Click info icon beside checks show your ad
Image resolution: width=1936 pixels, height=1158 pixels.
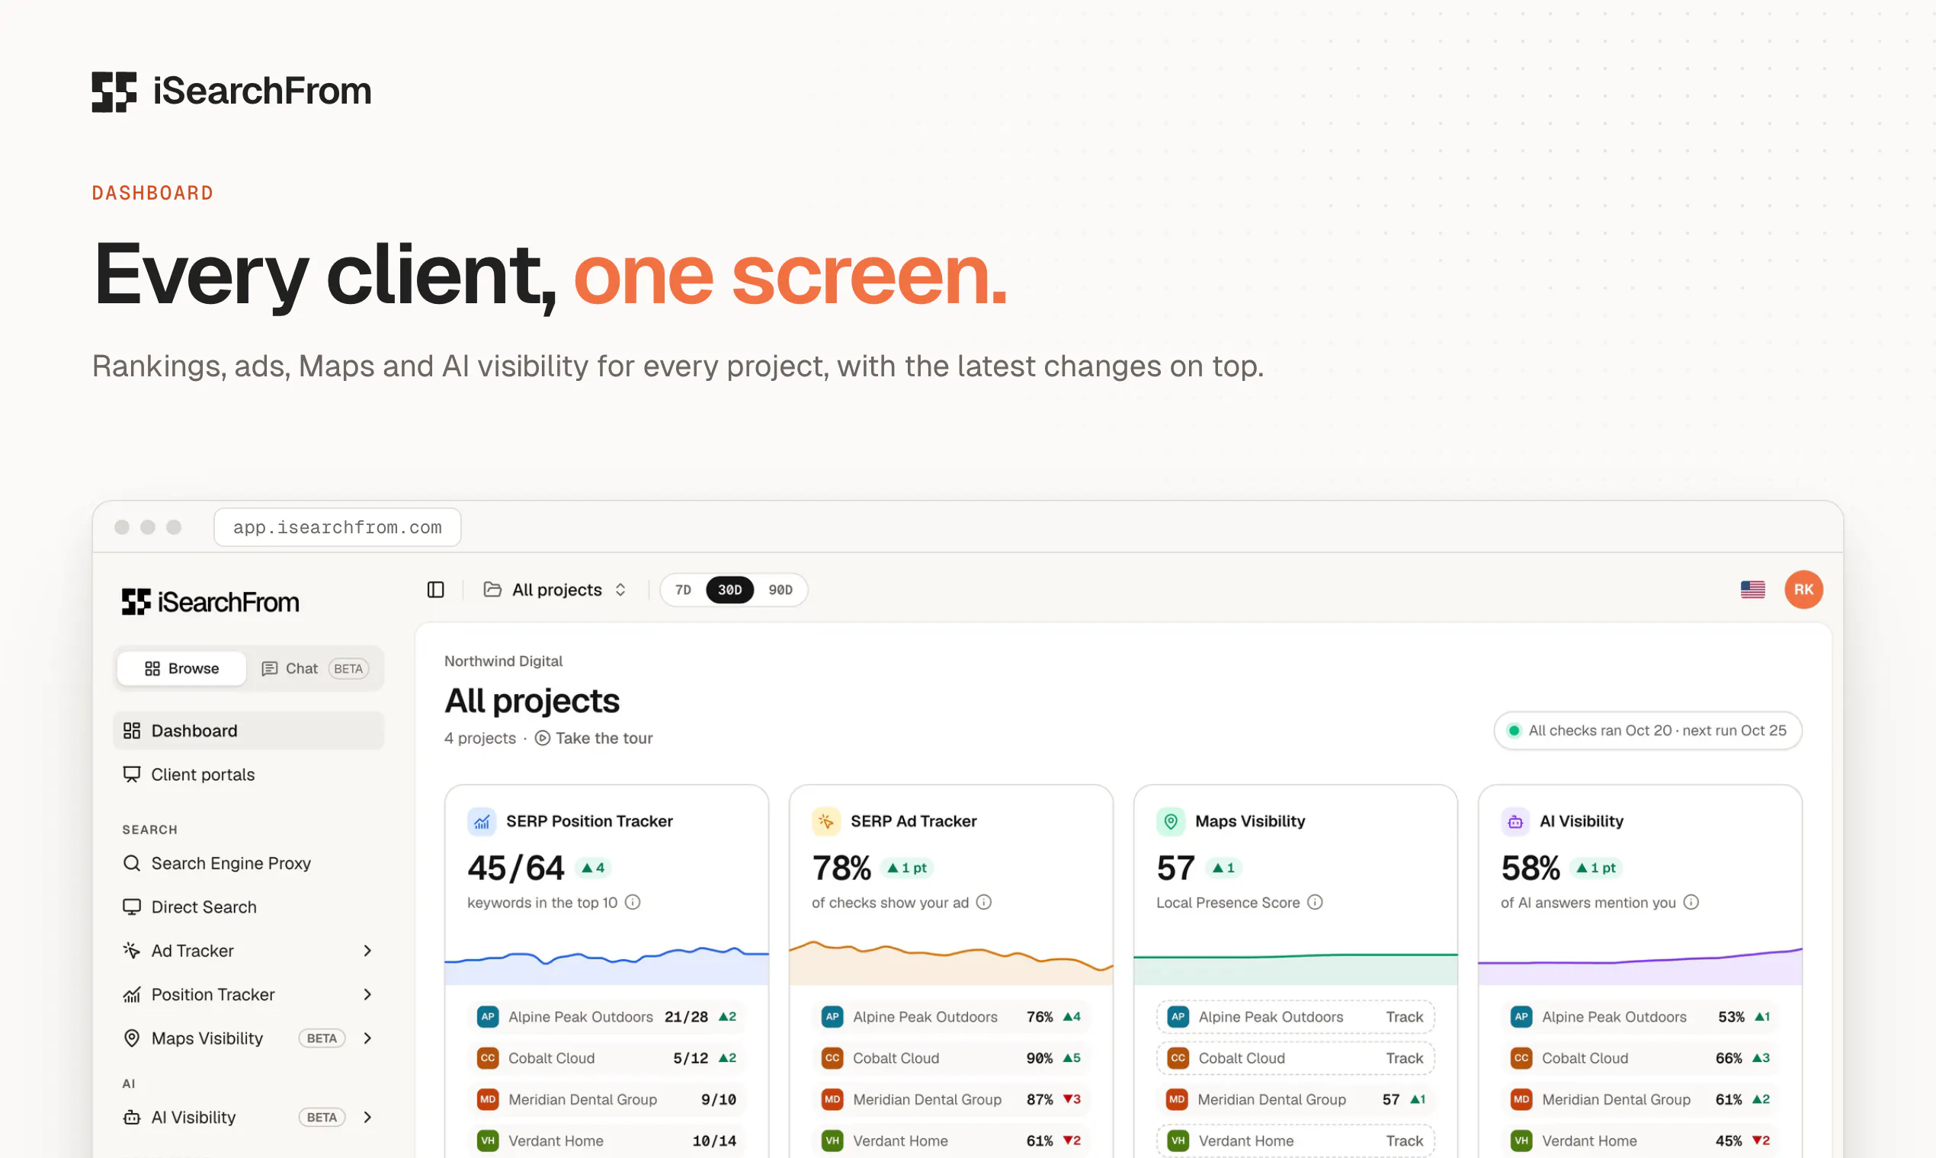click(x=983, y=903)
